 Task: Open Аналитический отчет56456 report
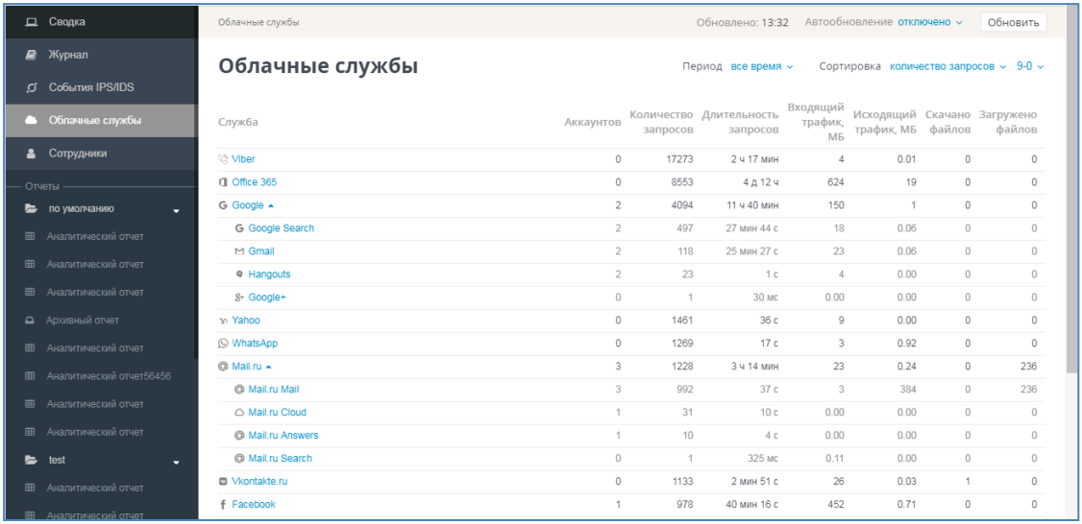[x=109, y=376]
